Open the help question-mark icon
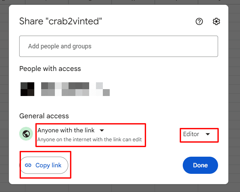The image size is (240, 192). [199, 22]
